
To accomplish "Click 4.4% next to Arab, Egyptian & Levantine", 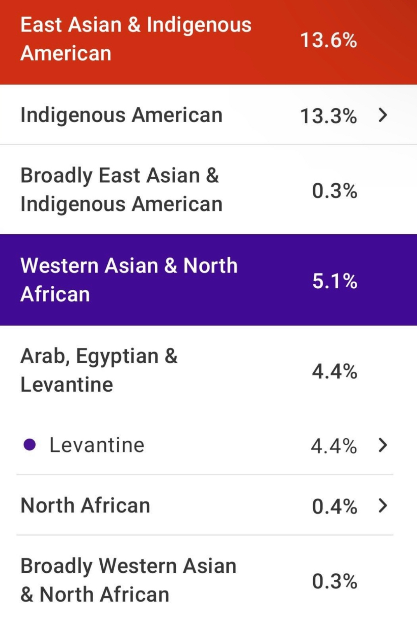I will (x=334, y=372).
